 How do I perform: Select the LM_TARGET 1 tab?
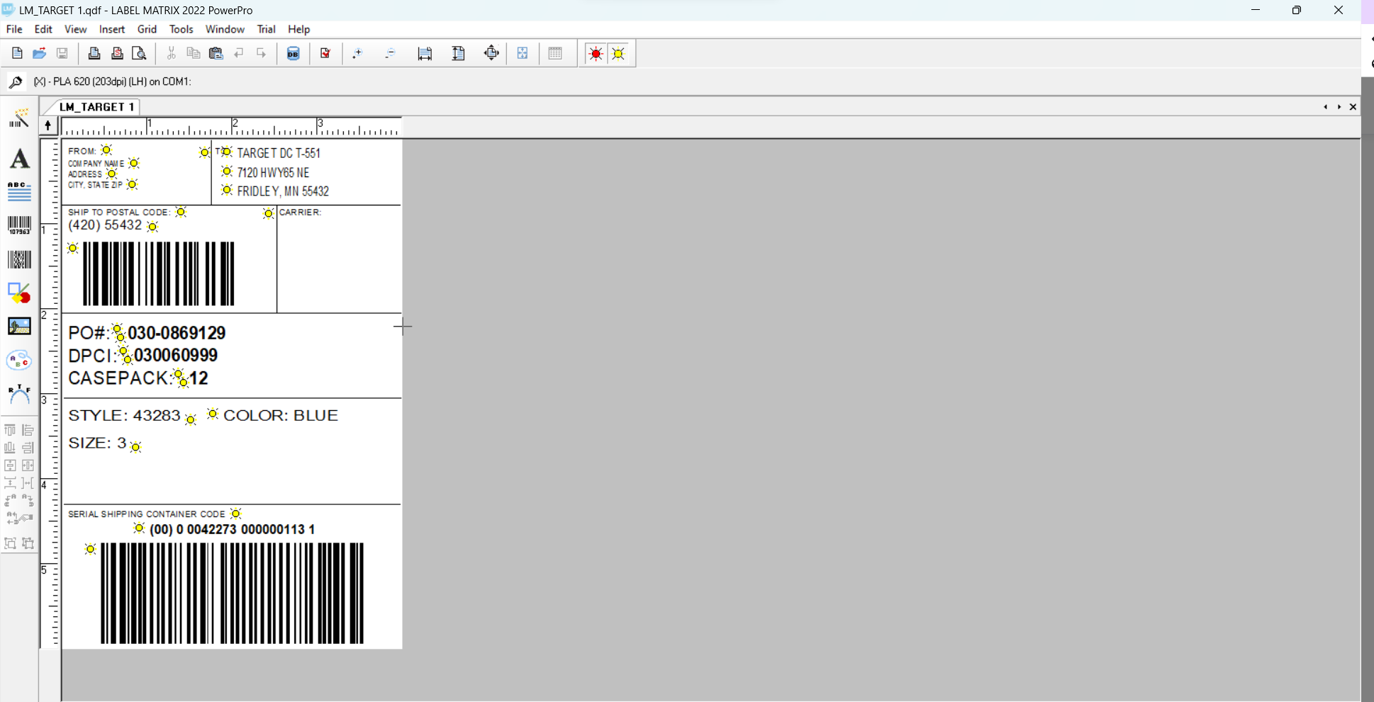click(97, 106)
